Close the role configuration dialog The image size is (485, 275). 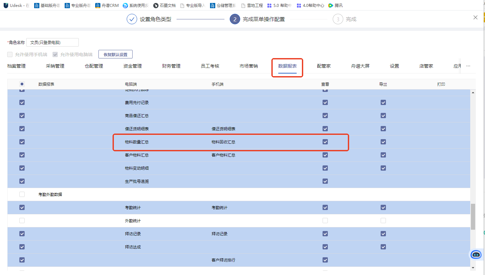pos(475,17)
